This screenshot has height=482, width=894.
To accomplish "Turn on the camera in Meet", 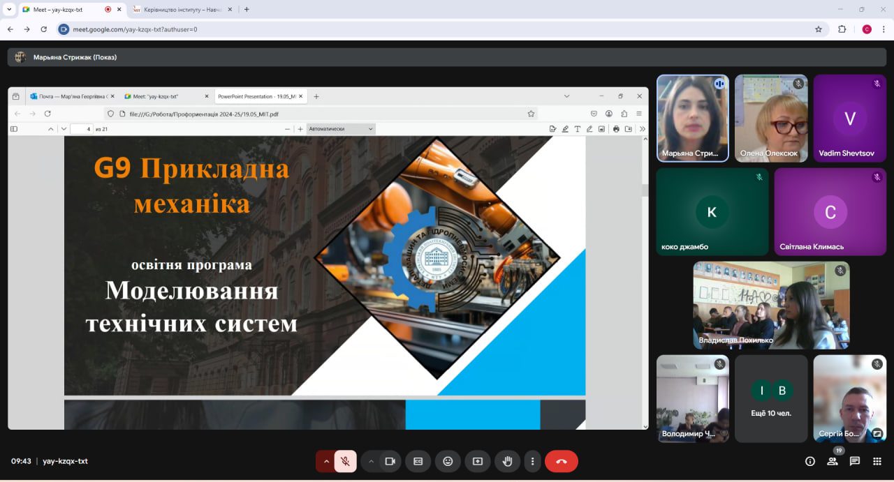I will pos(390,461).
